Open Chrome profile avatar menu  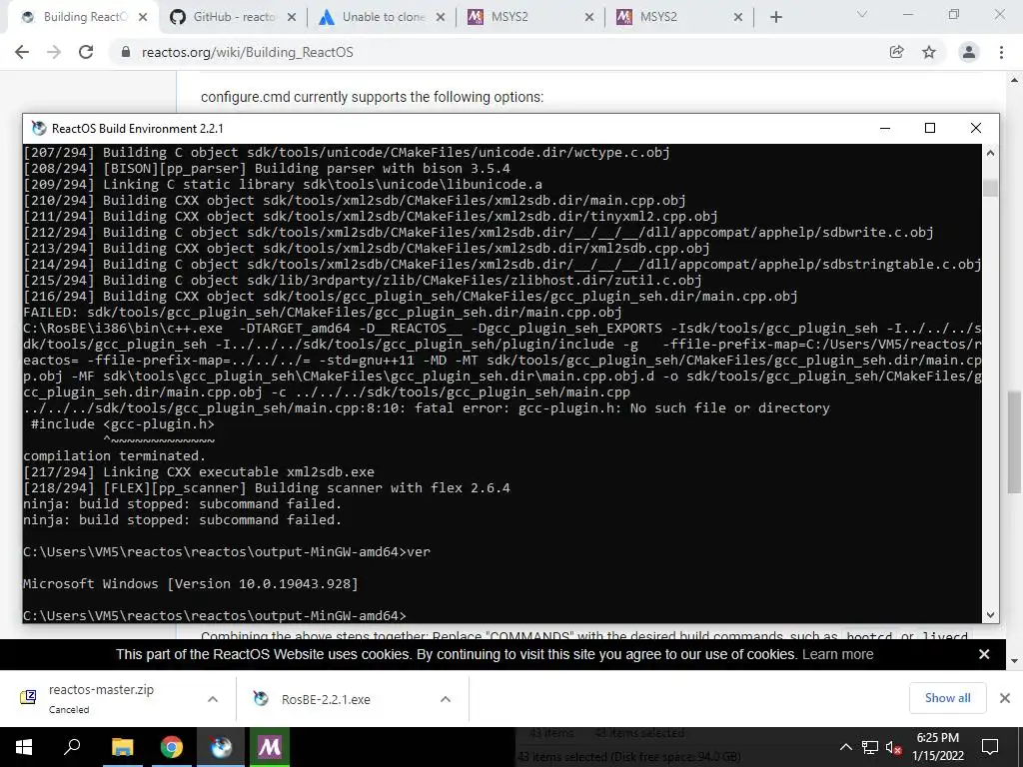969,52
